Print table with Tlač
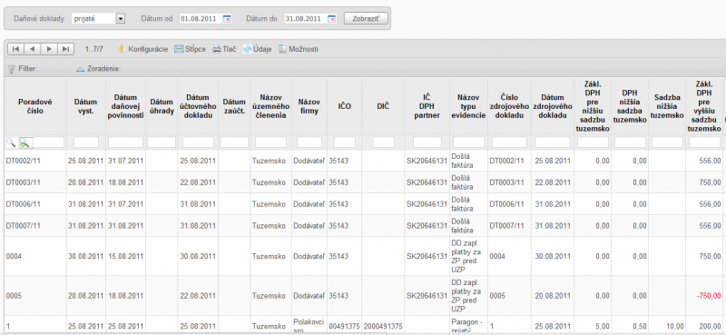This screenshot has width=726, height=335. point(224,49)
